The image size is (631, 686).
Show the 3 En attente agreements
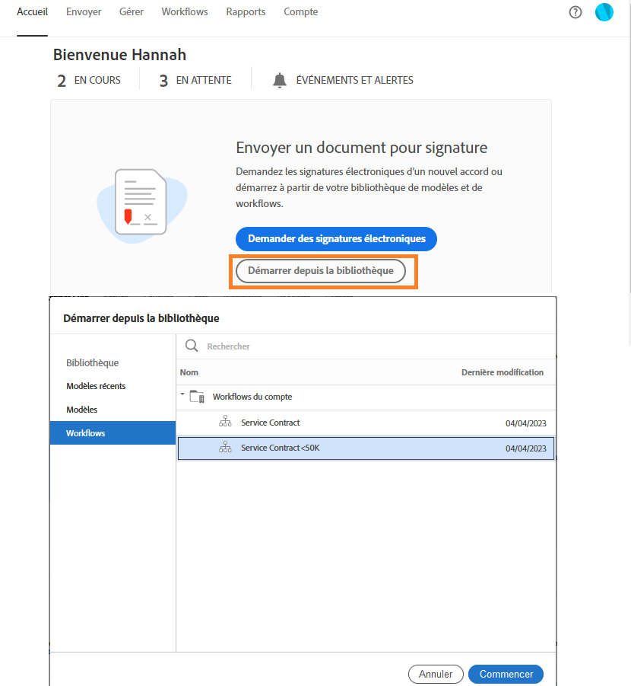196,81
